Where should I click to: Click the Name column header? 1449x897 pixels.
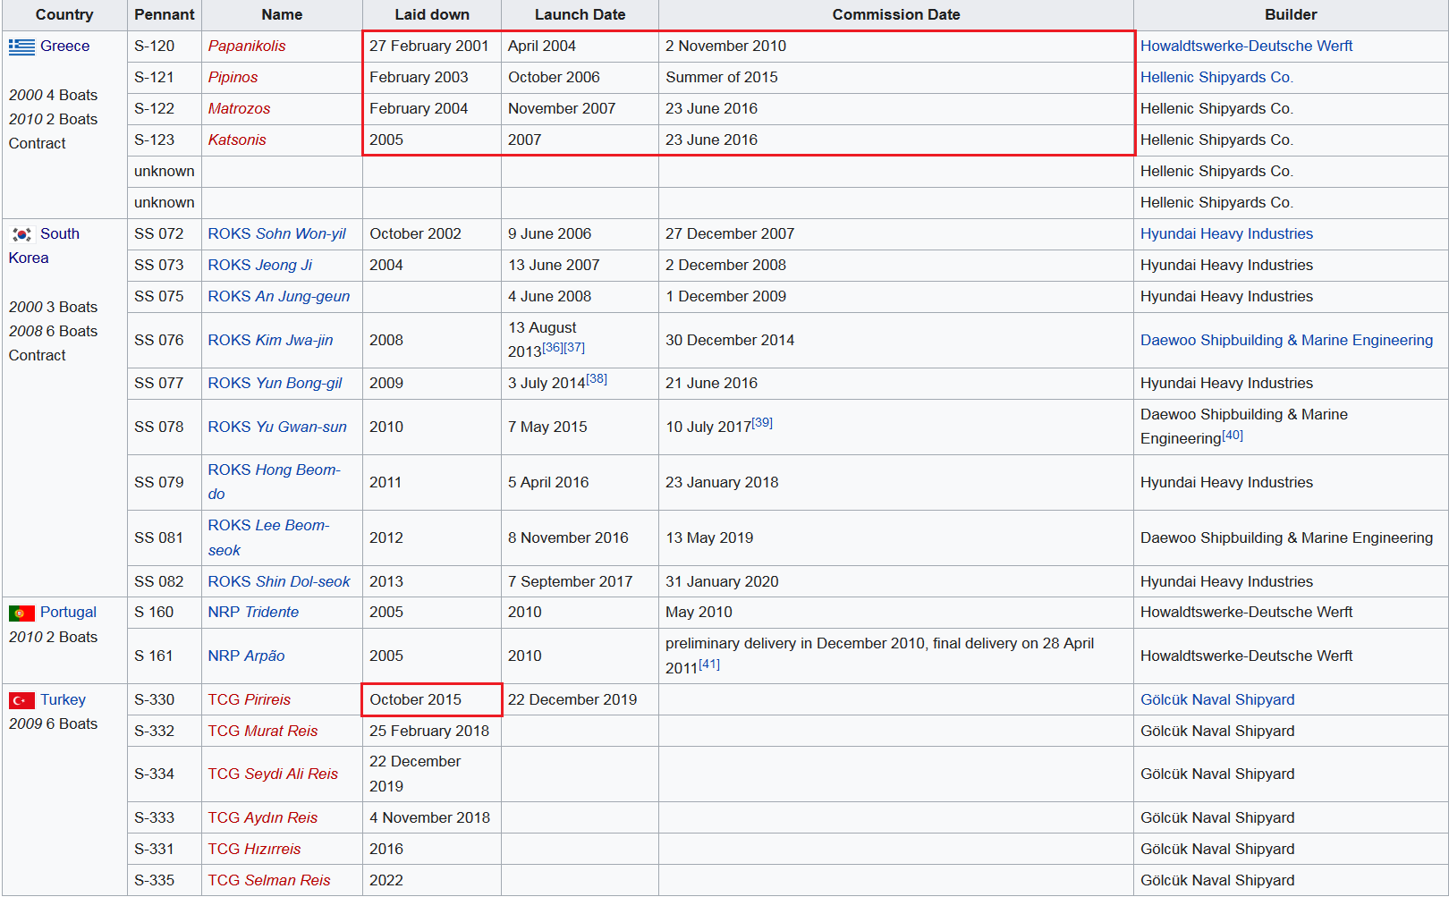(282, 15)
